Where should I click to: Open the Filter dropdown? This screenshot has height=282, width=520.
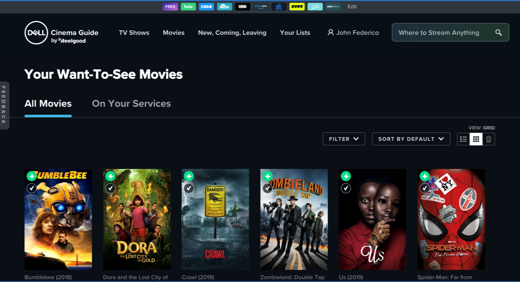(344, 139)
